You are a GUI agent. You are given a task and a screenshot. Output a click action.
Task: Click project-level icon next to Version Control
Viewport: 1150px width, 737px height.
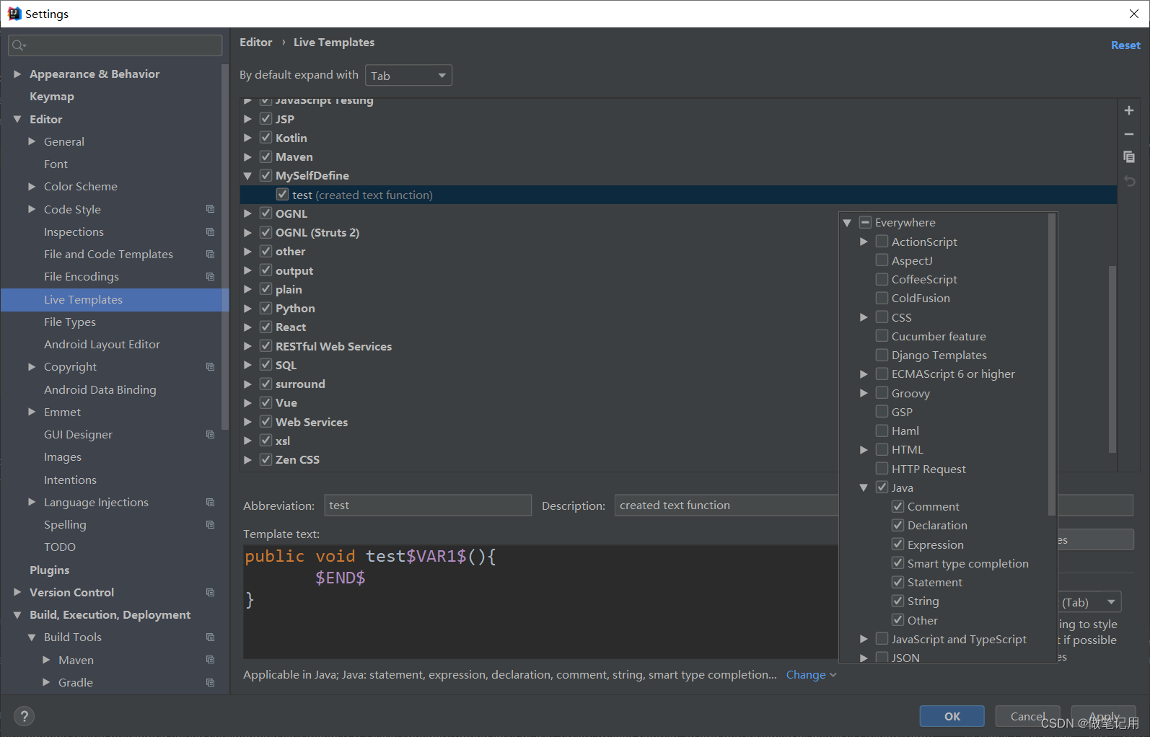click(210, 592)
